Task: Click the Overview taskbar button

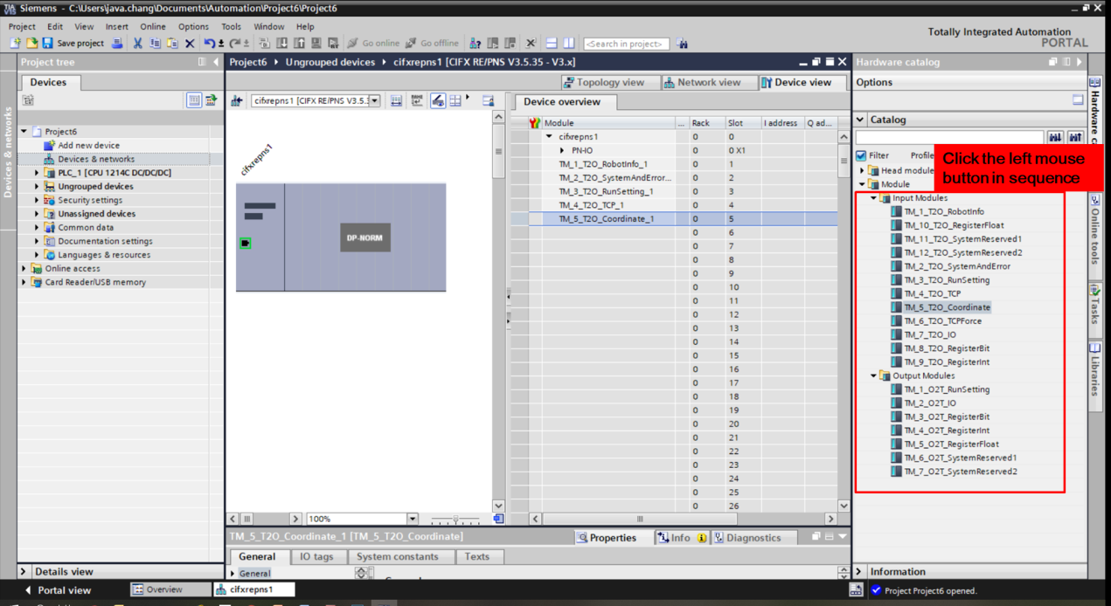Action: click(x=170, y=590)
